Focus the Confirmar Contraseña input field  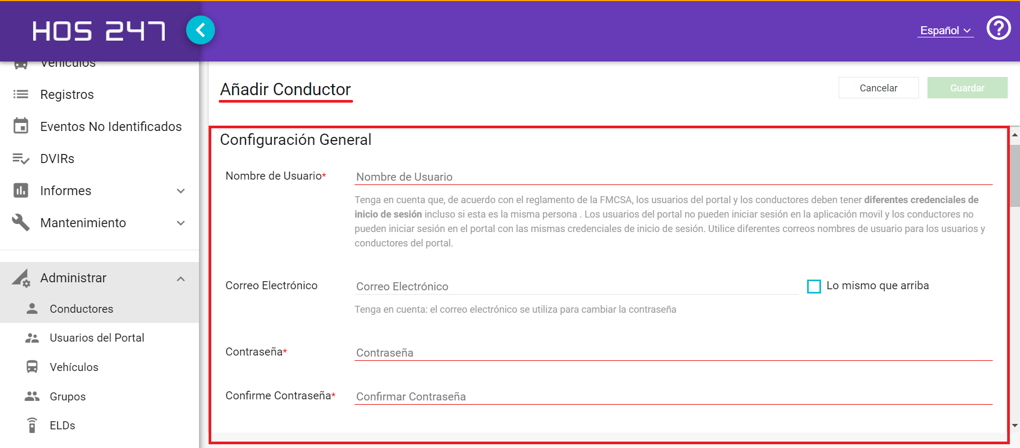pyautogui.click(x=673, y=397)
